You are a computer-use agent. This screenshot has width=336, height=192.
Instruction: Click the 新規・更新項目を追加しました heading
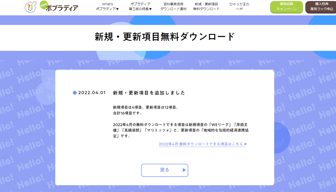coord(149,93)
